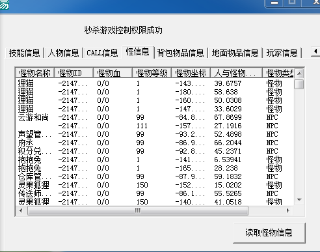Select 抱抱兔 row with distance 6.53941

click(x=155, y=160)
